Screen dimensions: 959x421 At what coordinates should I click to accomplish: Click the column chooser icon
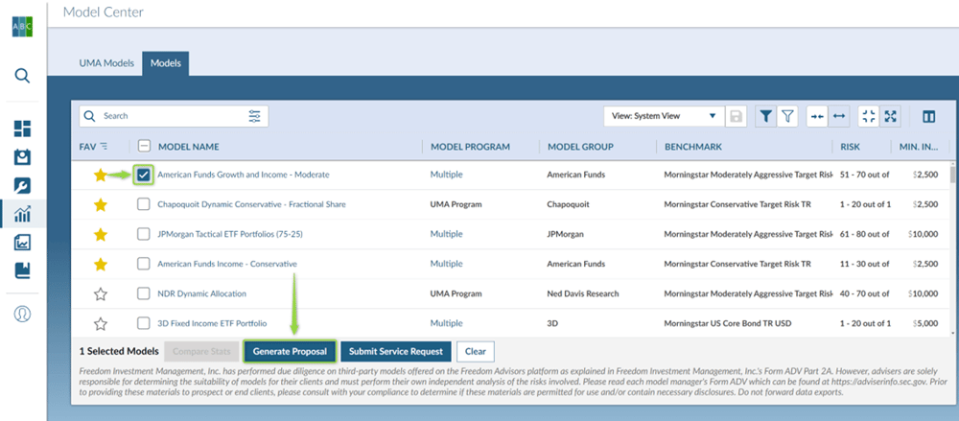click(x=928, y=116)
